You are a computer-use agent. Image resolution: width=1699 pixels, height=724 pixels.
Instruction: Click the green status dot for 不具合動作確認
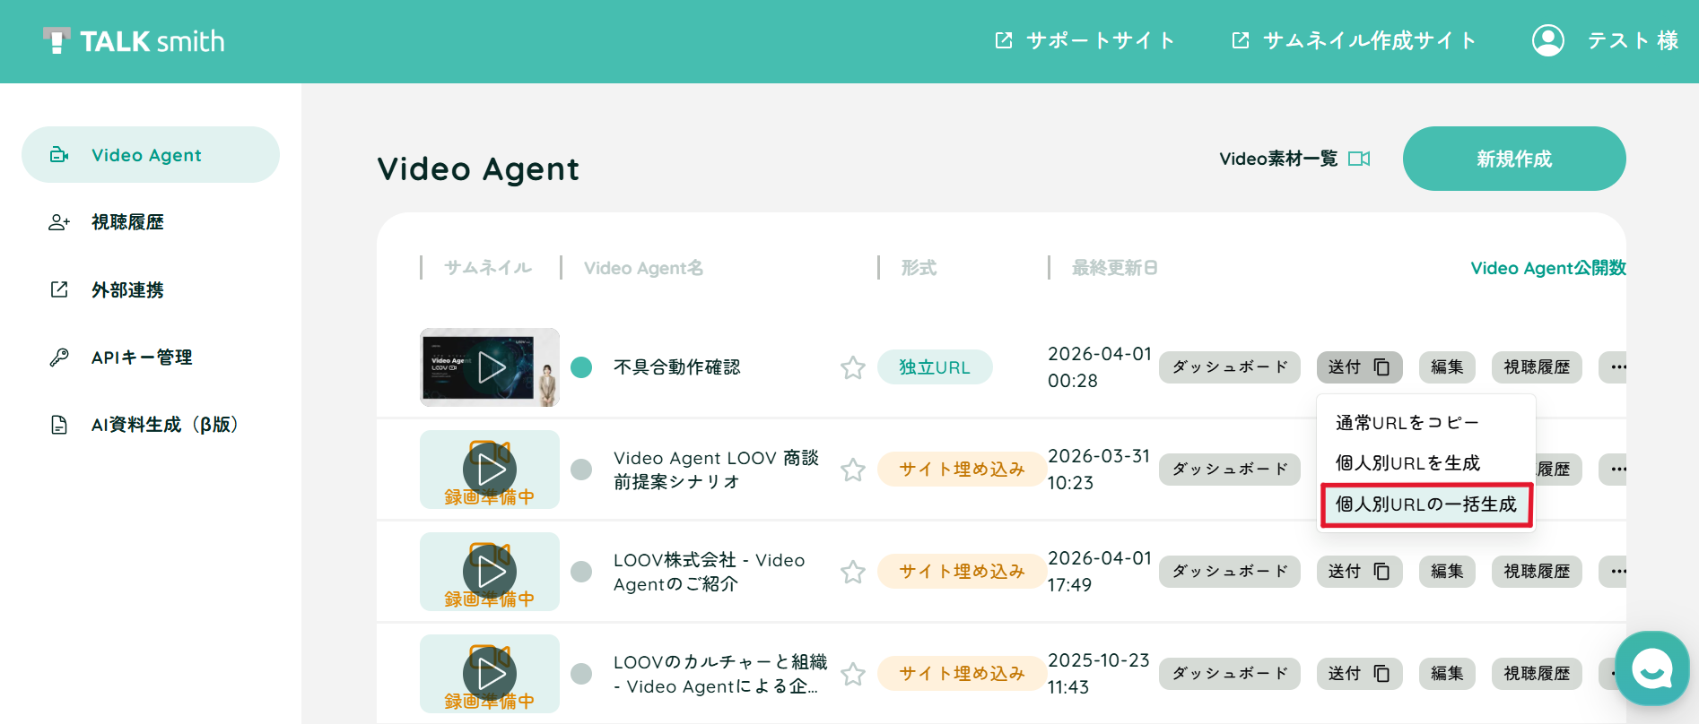(x=581, y=367)
